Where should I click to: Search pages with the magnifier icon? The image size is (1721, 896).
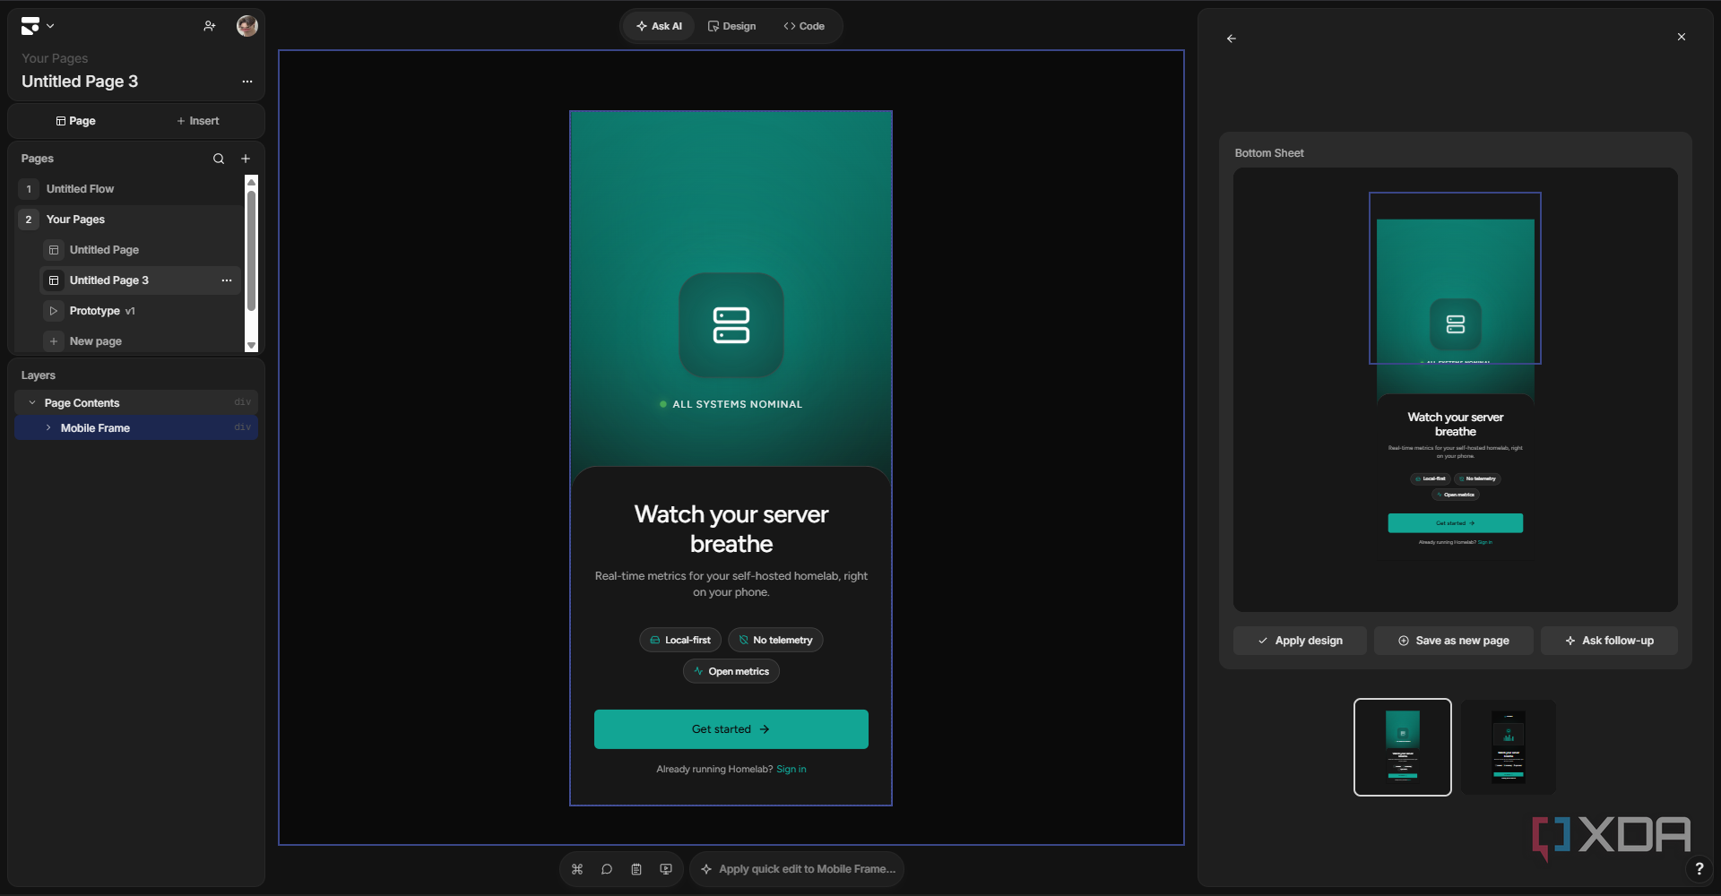(x=219, y=159)
